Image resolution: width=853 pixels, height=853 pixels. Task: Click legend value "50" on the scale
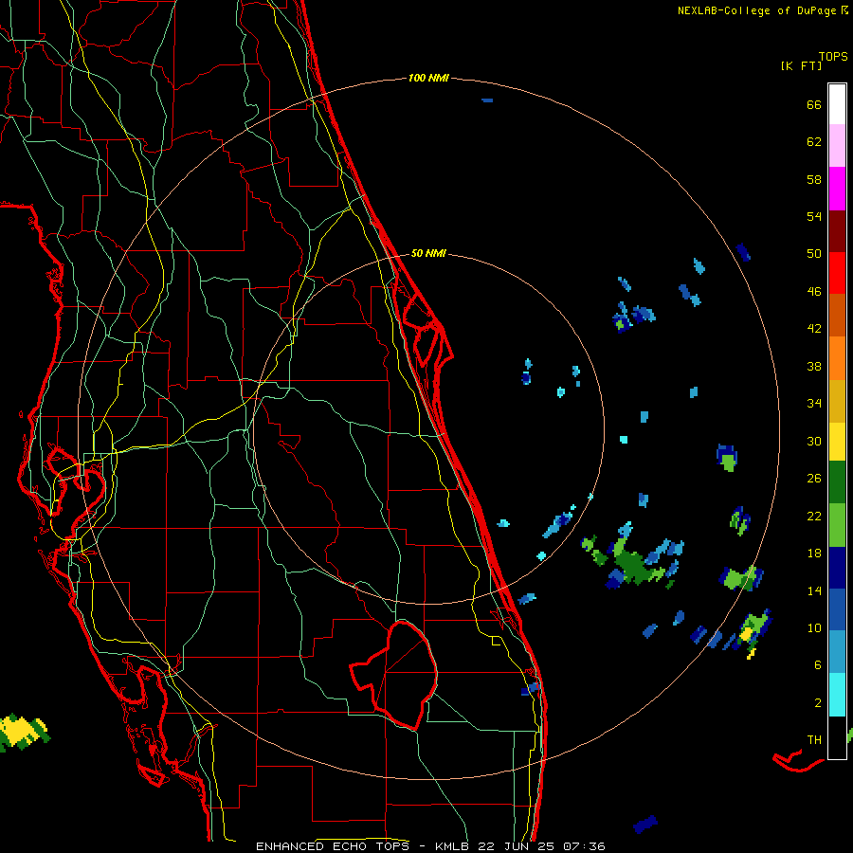814,254
